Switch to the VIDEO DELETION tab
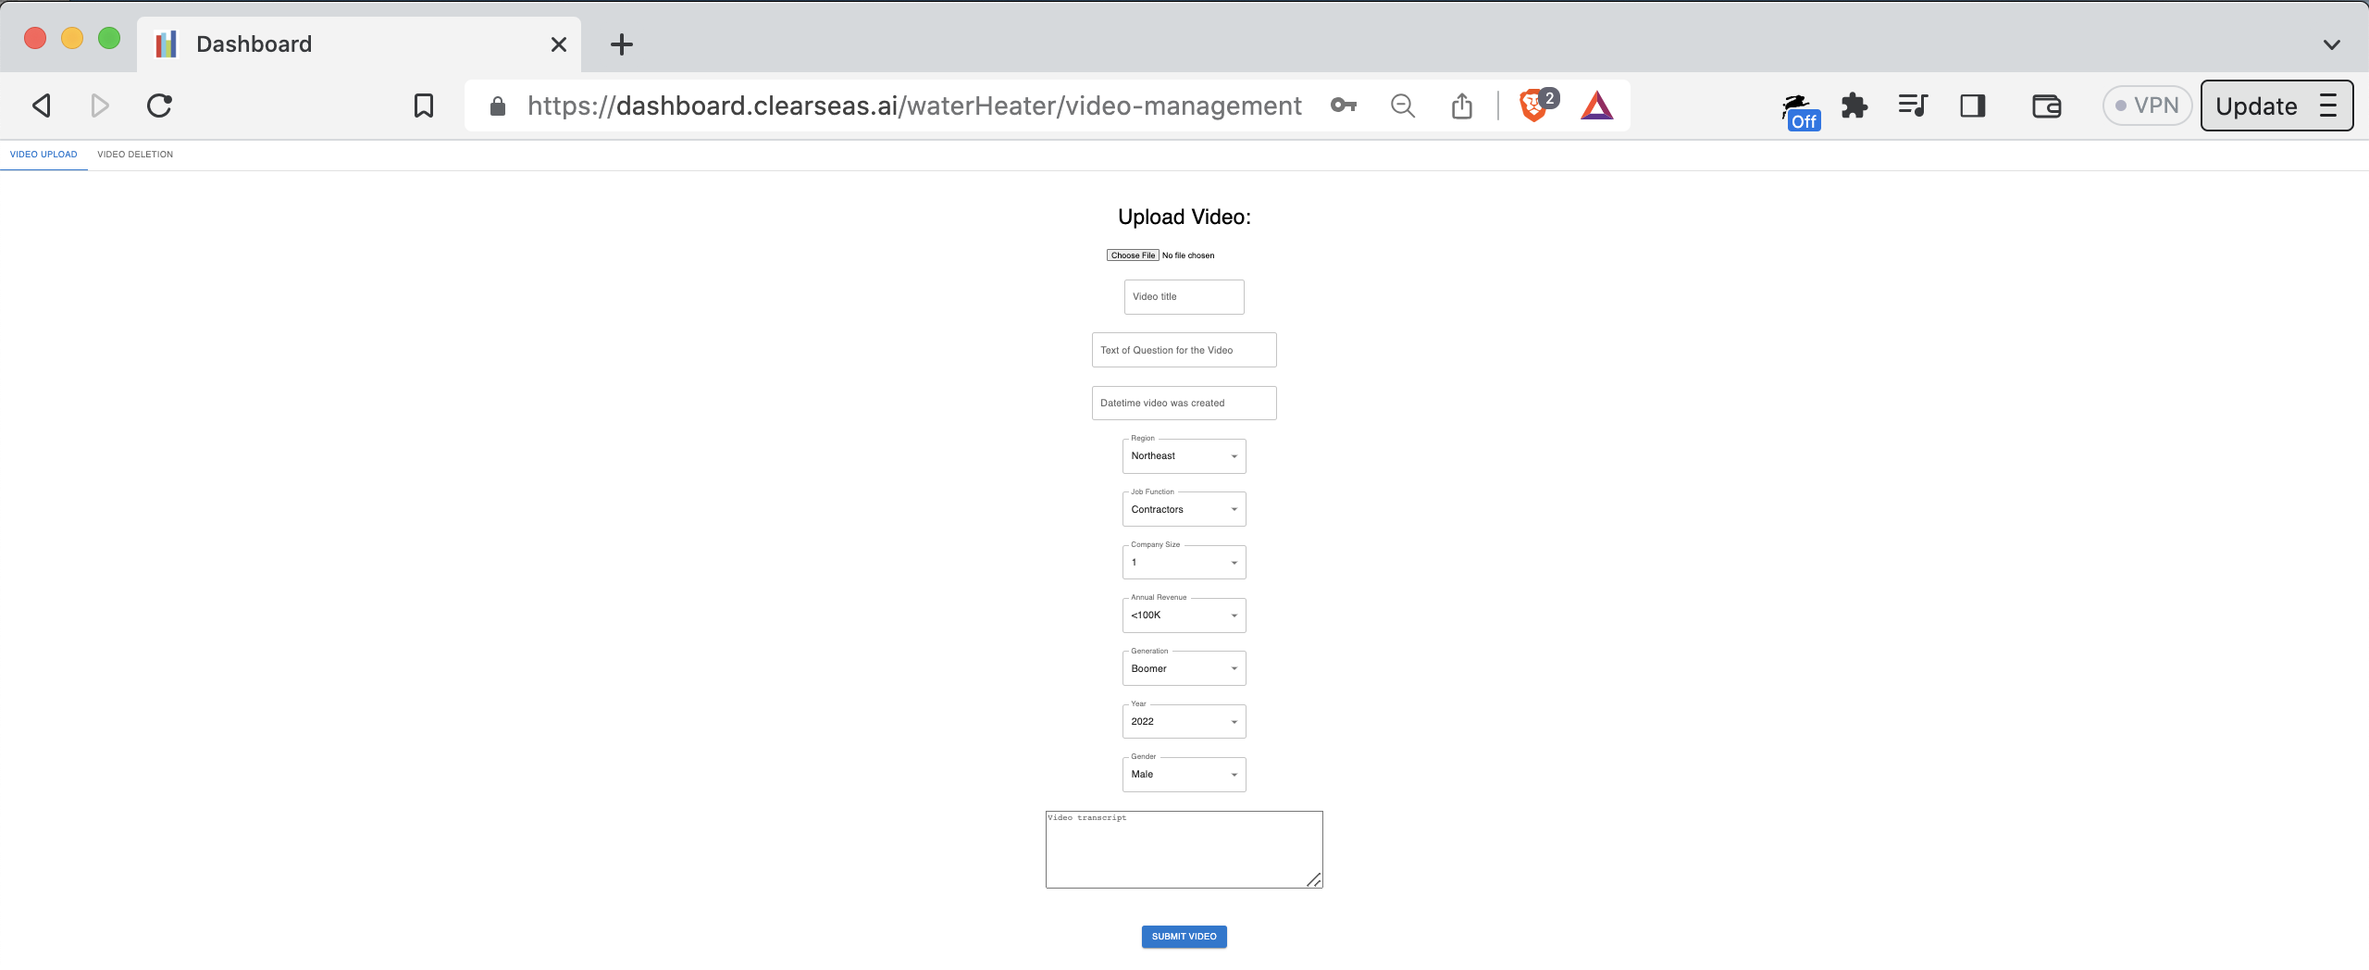2369x970 pixels. [x=134, y=154]
